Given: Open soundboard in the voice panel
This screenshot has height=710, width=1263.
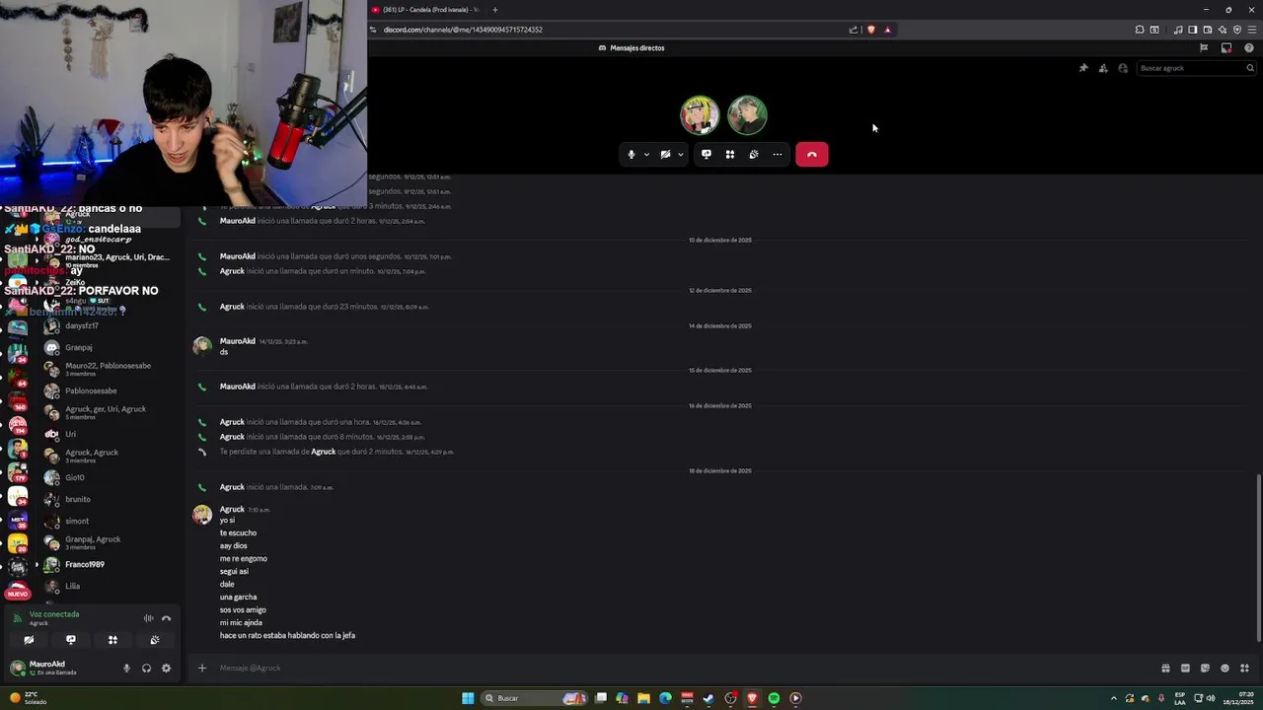Looking at the screenshot, I should point(155,640).
